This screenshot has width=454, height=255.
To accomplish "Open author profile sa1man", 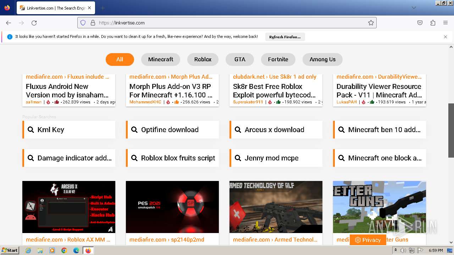I will coord(34,102).
